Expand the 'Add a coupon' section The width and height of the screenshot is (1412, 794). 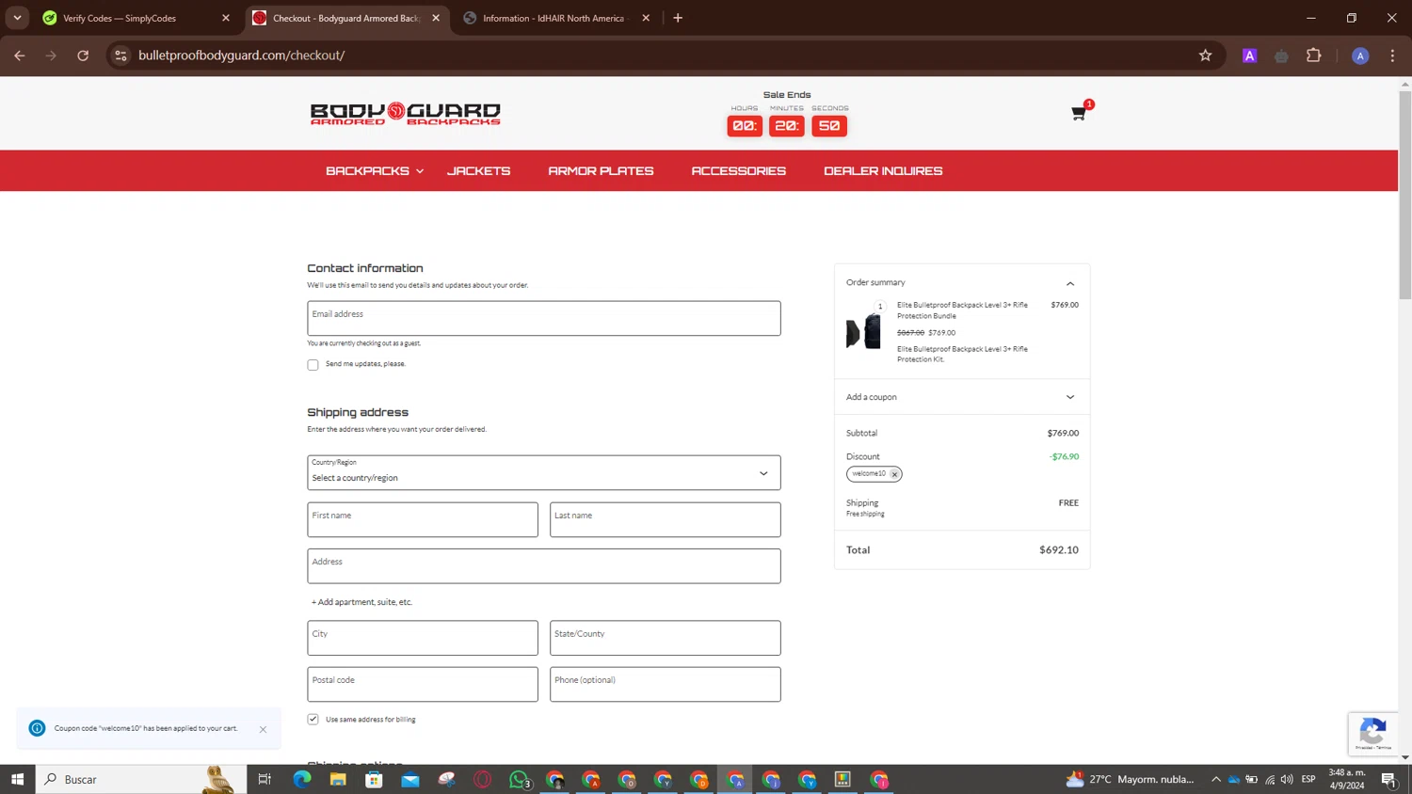pyautogui.click(x=962, y=397)
